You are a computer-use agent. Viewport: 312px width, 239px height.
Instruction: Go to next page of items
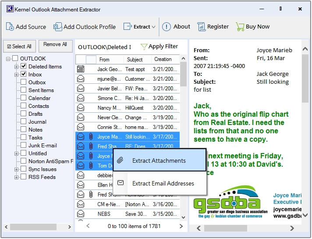tap(181, 226)
